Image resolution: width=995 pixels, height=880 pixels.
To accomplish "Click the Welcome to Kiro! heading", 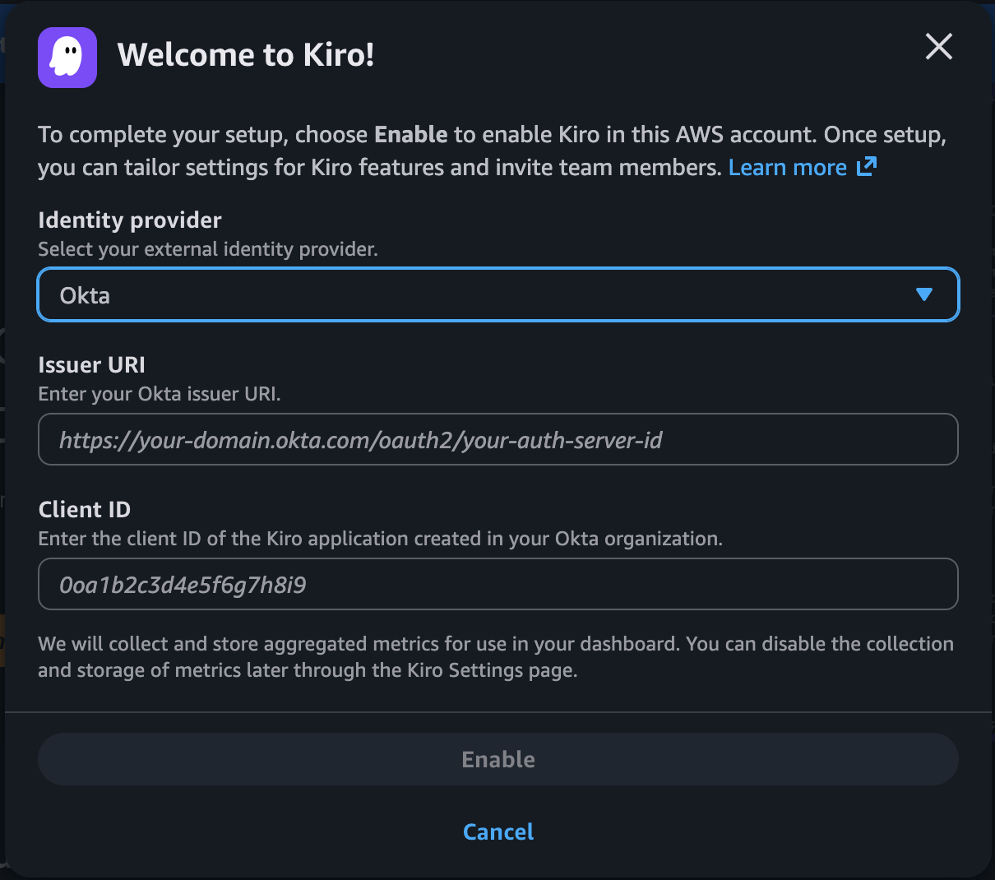I will (x=246, y=55).
